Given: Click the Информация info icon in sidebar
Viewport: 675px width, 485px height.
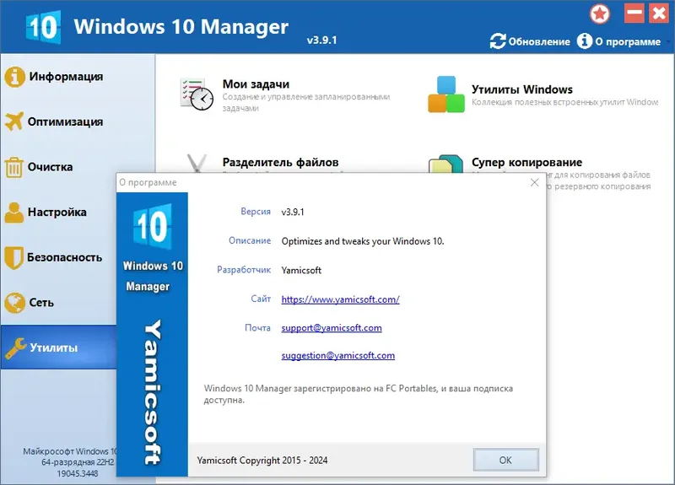Looking at the screenshot, I should tap(14, 77).
